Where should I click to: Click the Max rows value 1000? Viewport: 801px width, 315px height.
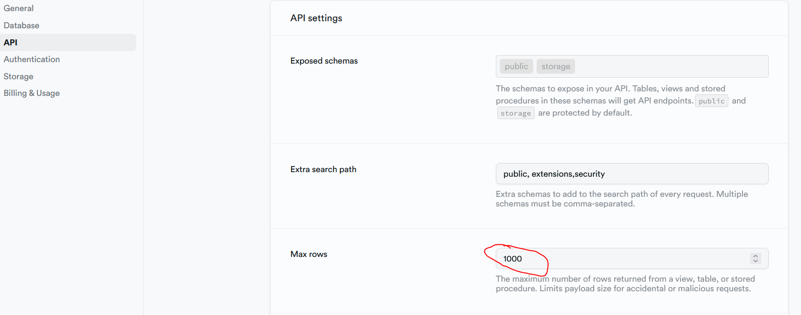(512, 258)
